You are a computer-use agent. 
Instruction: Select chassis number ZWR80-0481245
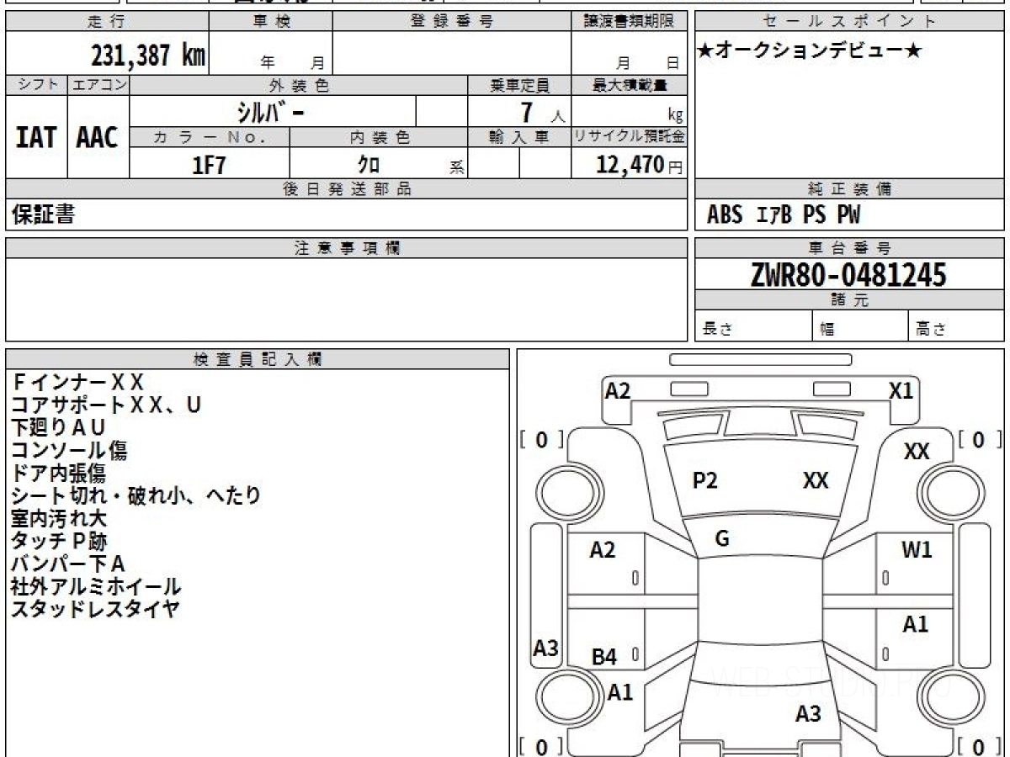[848, 274]
